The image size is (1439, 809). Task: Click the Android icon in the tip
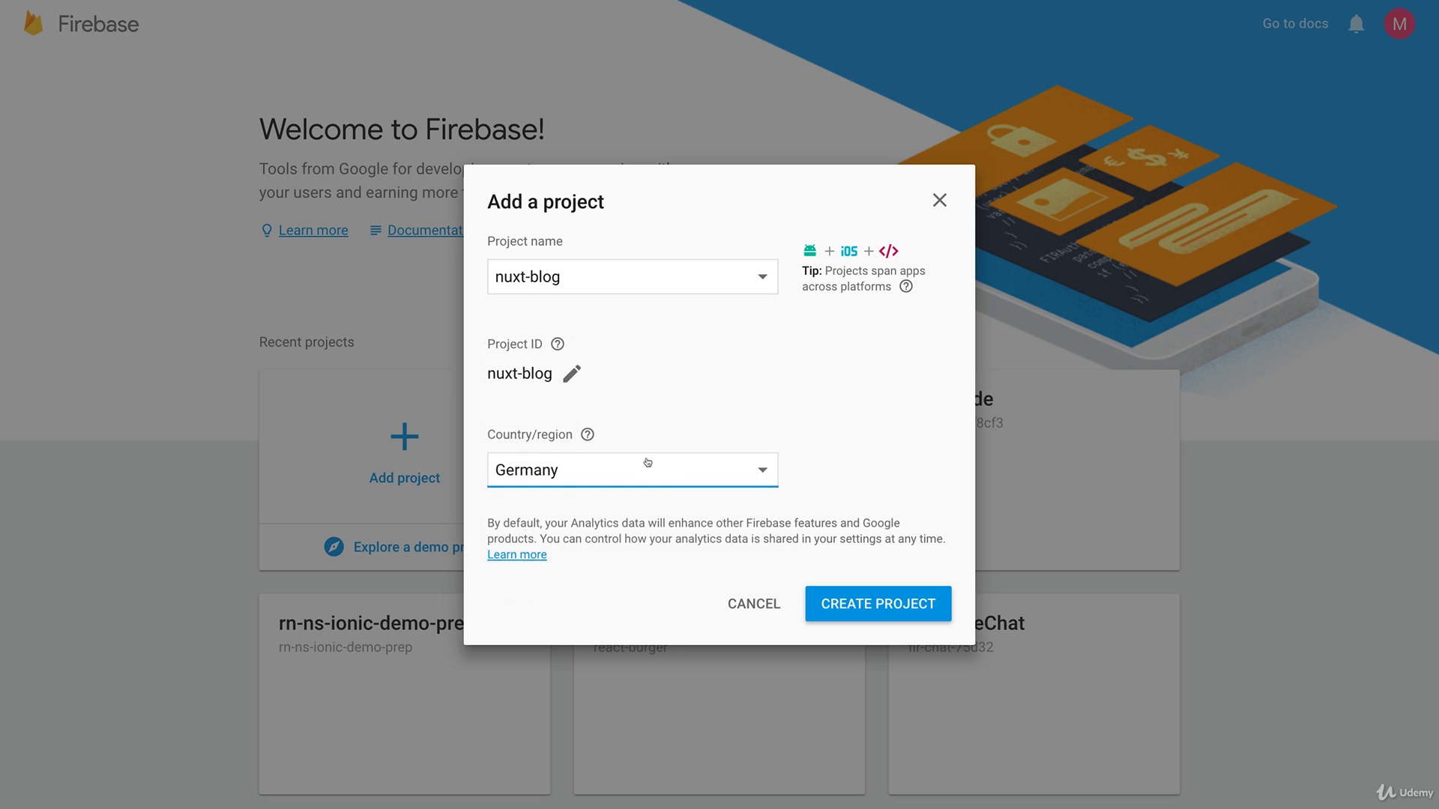point(809,251)
